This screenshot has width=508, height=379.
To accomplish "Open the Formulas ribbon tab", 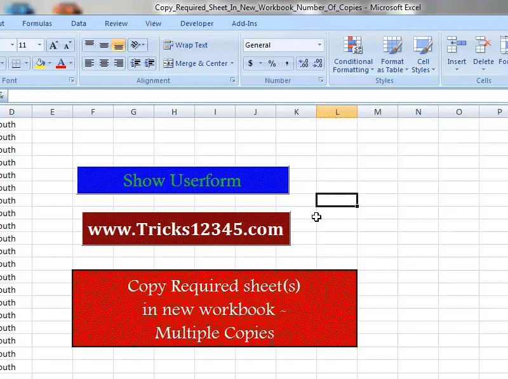I will 37,23.
